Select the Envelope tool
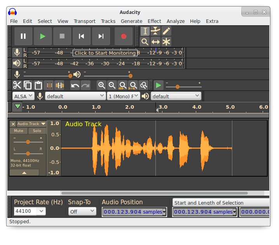Viewport: 279px width, 245px height. tap(155, 31)
